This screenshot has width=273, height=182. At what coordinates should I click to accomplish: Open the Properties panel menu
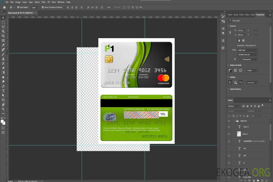(270, 15)
